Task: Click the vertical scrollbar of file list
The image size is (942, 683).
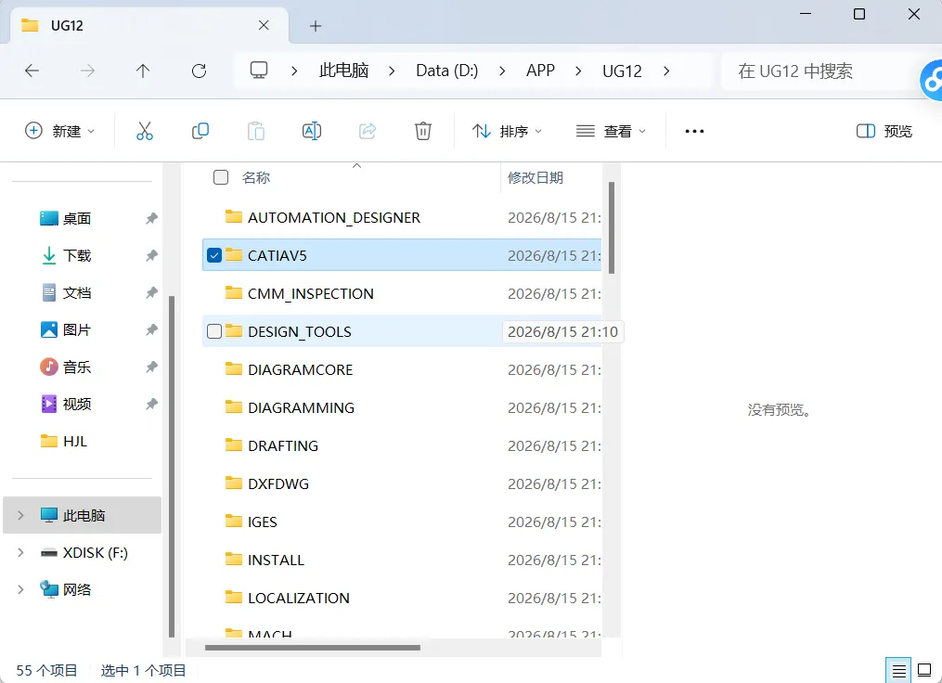Action: tap(612, 227)
